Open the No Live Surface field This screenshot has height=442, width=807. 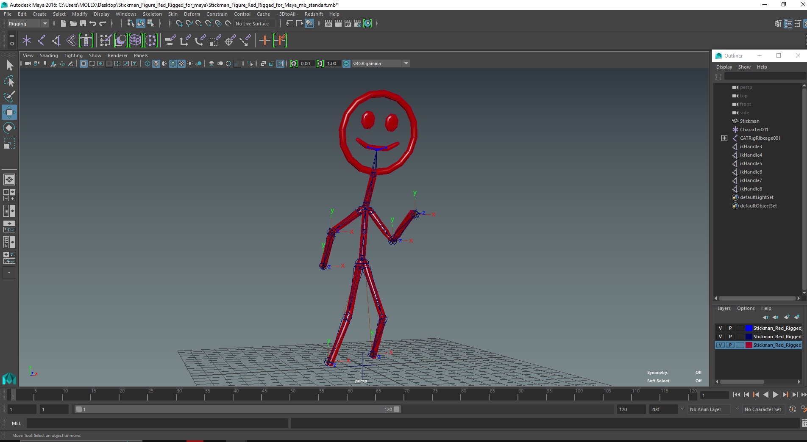pyautogui.click(x=254, y=24)
